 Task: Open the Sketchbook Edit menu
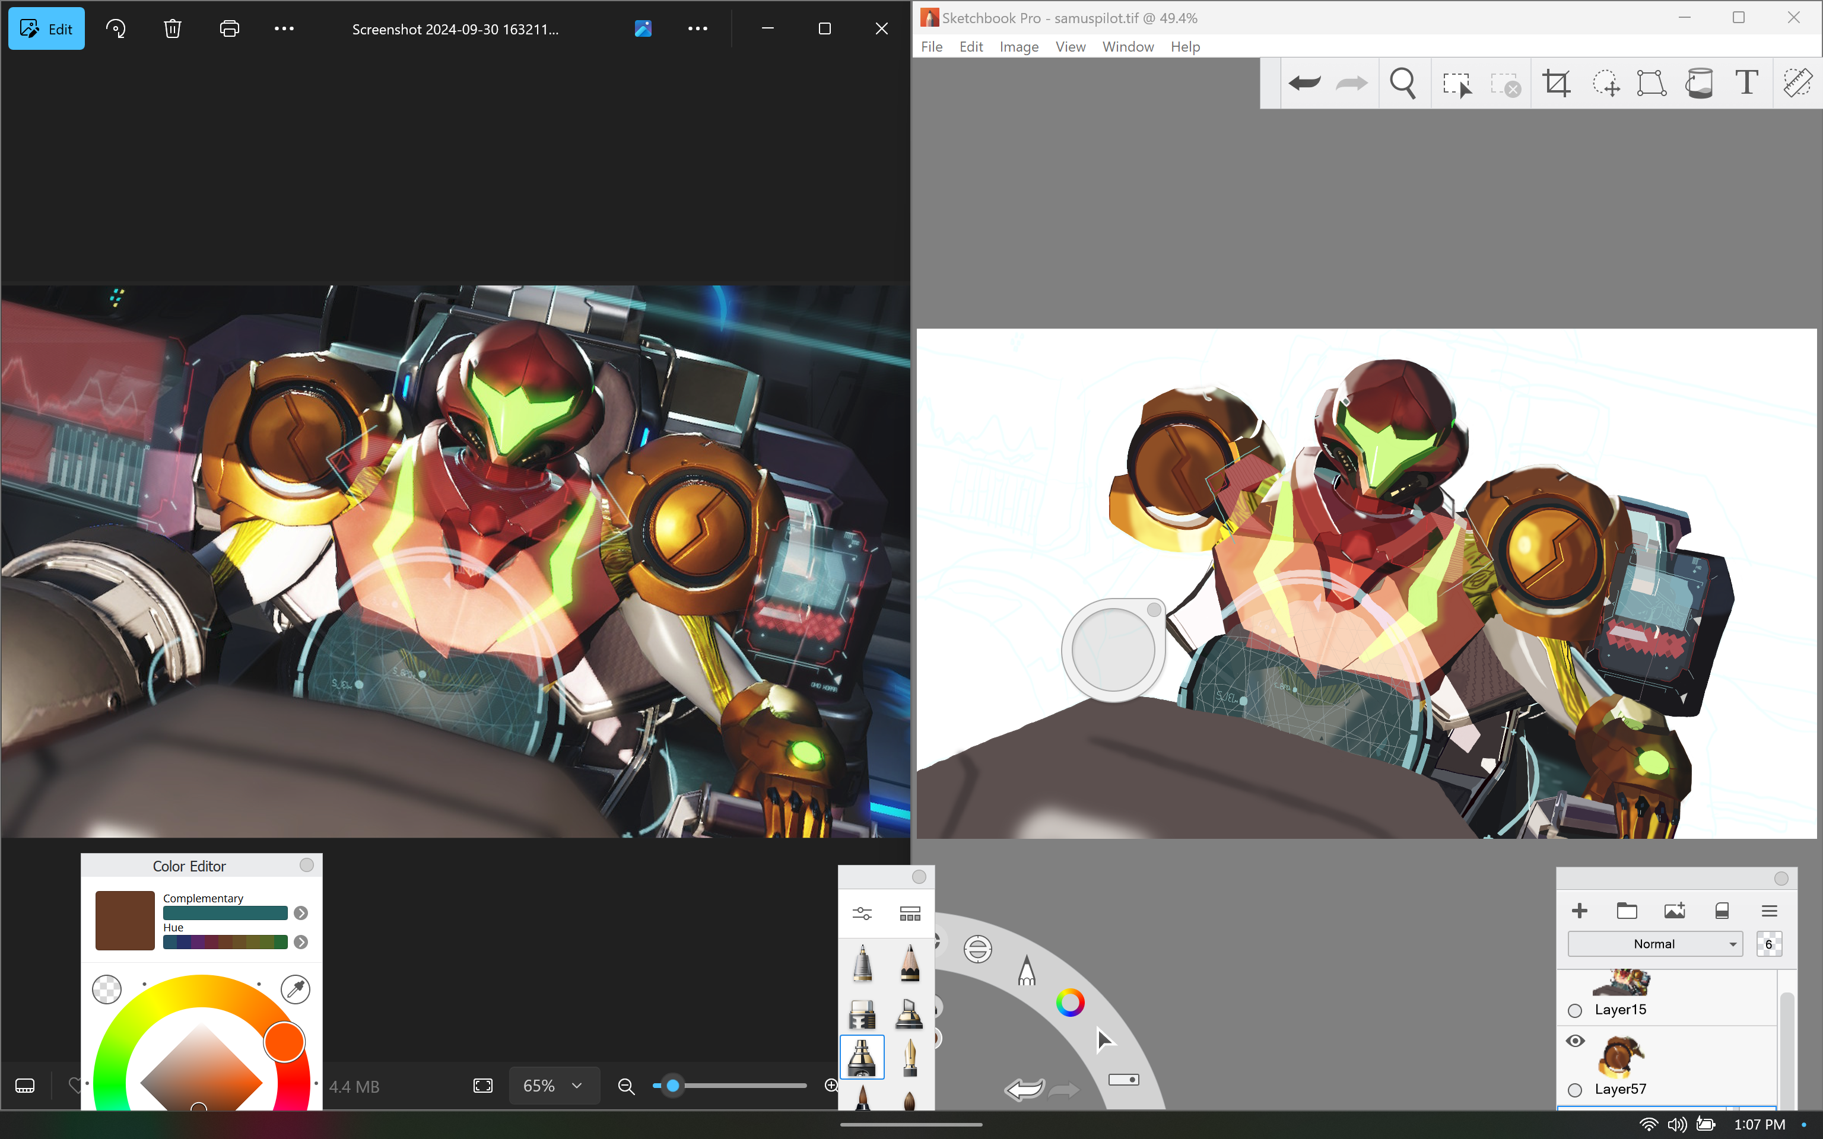tap(971, 47)
